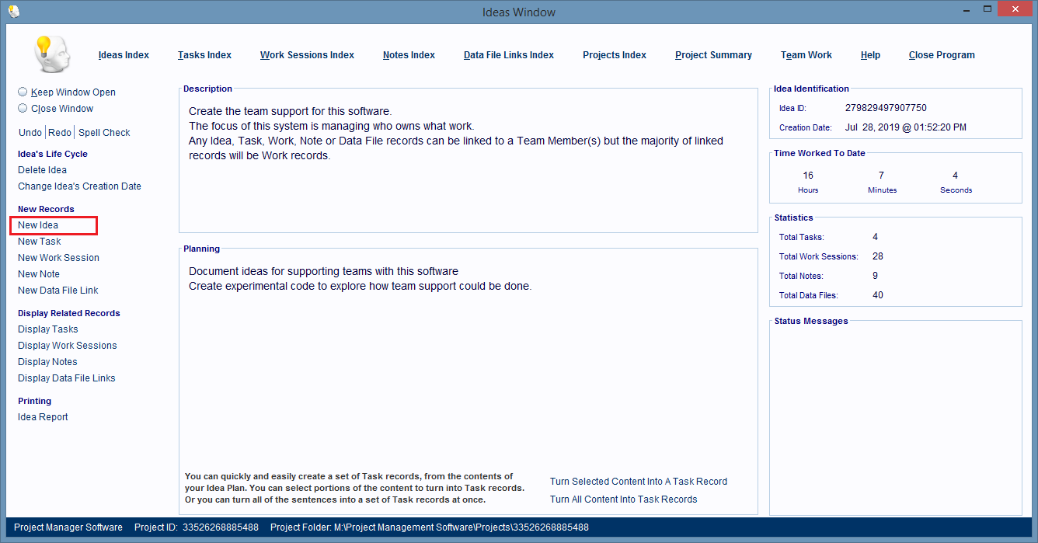Screen dimensions: 1038x543
Task: Minimize the Ideas Window
Action: point(967,9)
